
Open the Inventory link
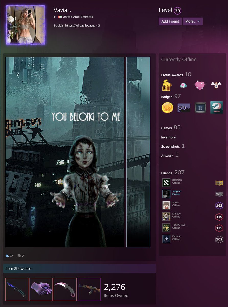[168, 137]
